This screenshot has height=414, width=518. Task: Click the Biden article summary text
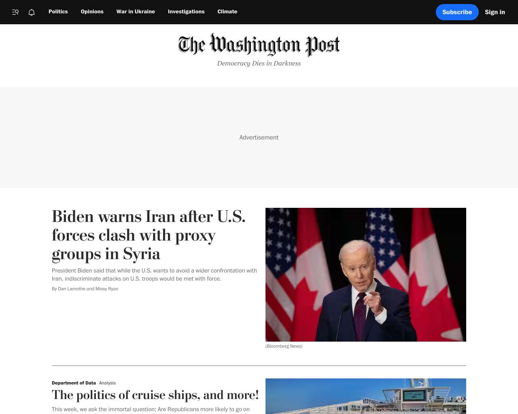click(154, 275)
